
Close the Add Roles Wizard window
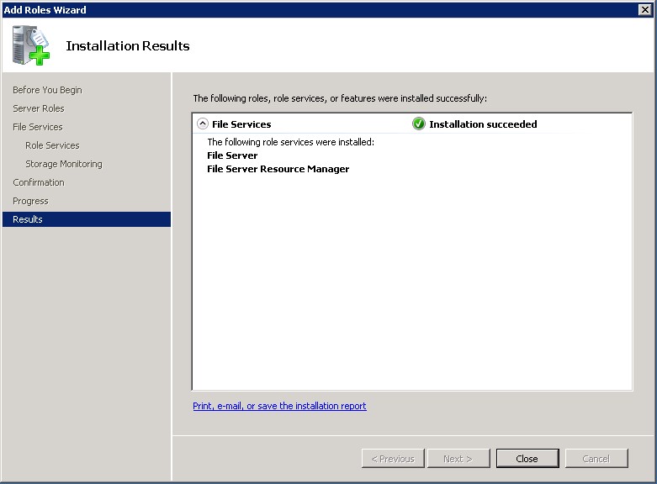[644, 9]
